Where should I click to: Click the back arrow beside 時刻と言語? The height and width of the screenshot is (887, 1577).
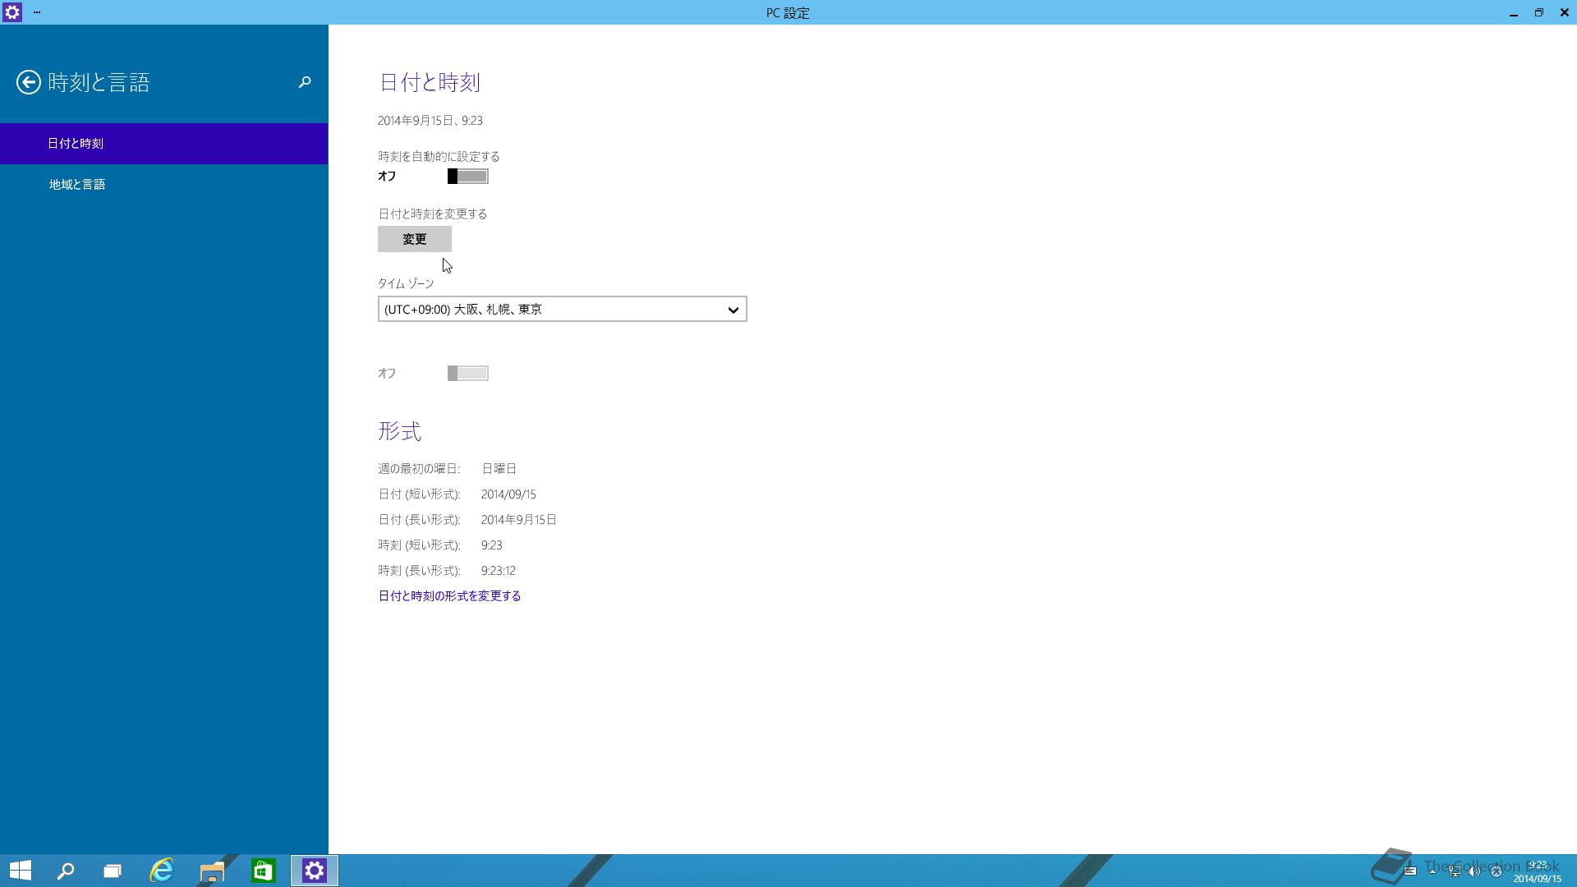(29, 82)
